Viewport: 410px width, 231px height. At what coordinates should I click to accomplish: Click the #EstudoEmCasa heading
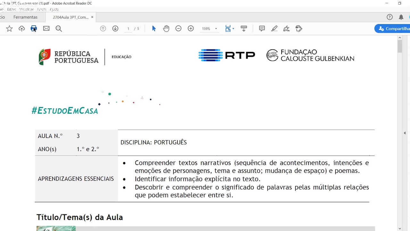click(x=65, y=111)
